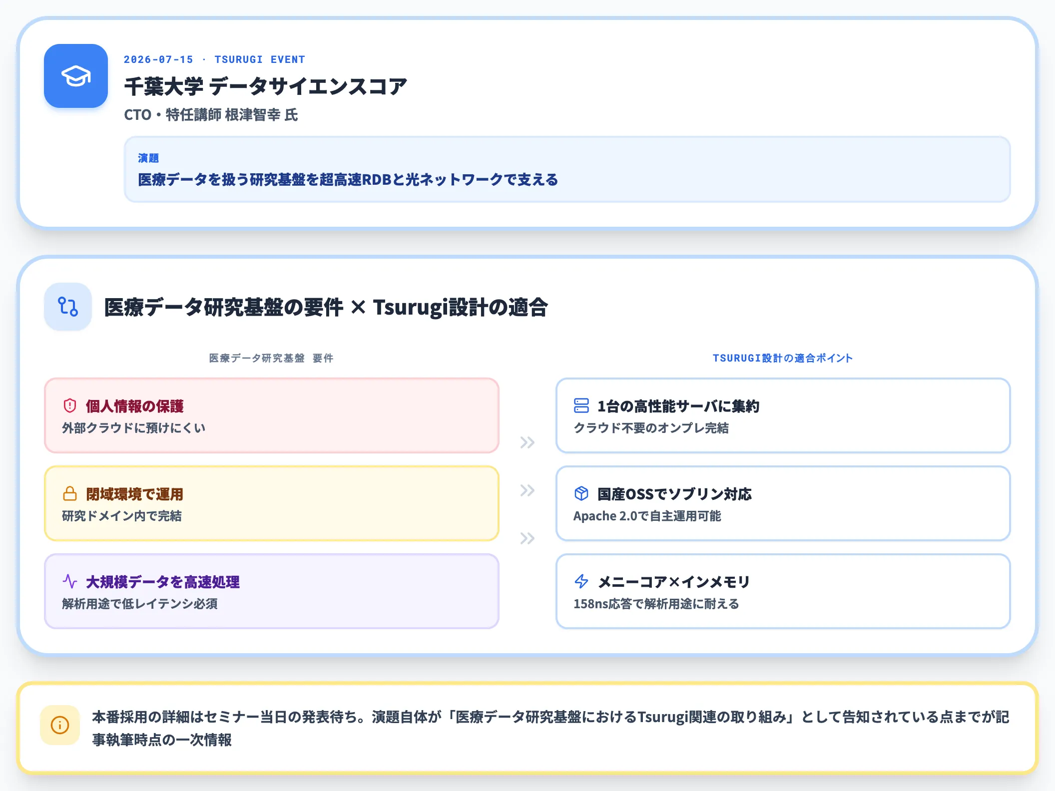Click the date label 2026-07-15 · TSURUGI EVENT
Screen dimensions: 1055x791
214,59
